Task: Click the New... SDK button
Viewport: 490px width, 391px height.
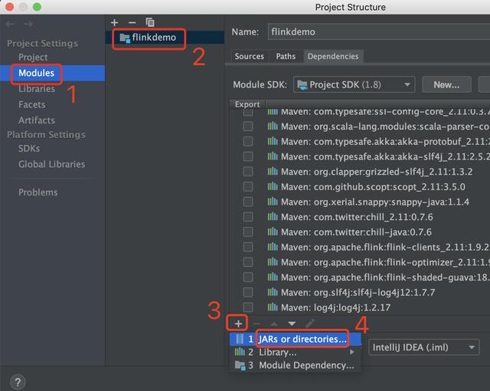Action: [446, 84]
